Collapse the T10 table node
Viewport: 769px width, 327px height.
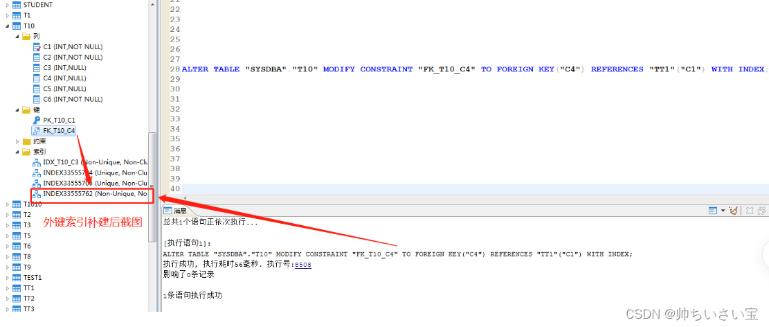click(8, 26)
